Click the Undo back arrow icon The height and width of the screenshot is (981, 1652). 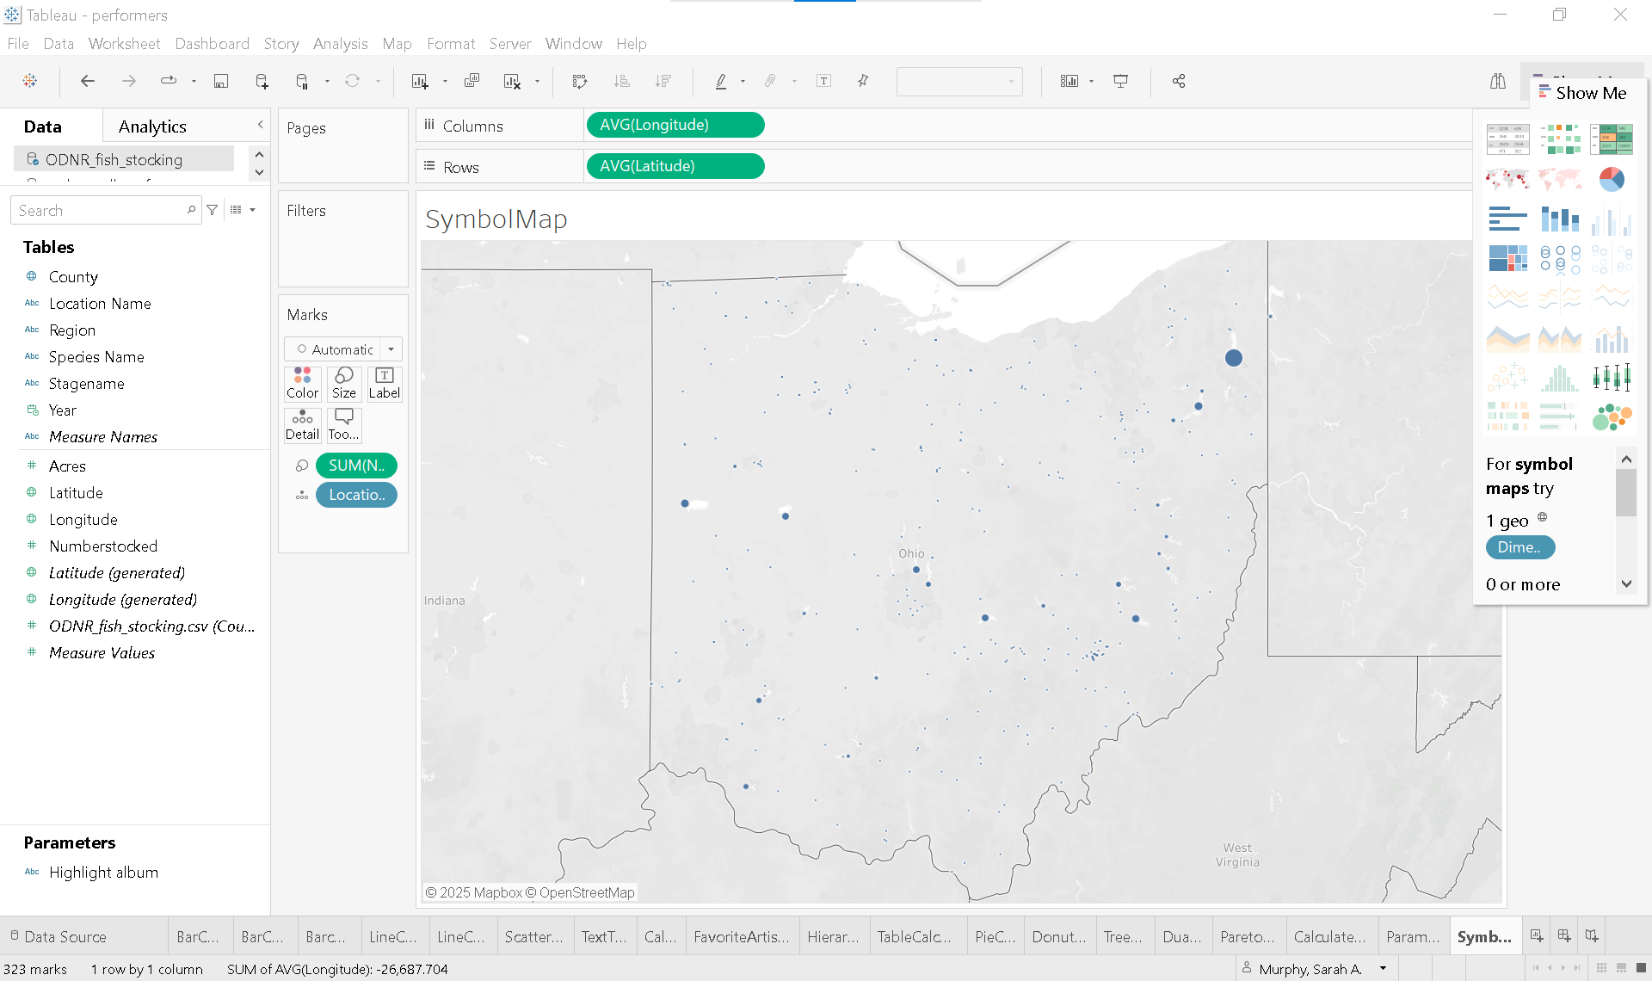87,81
